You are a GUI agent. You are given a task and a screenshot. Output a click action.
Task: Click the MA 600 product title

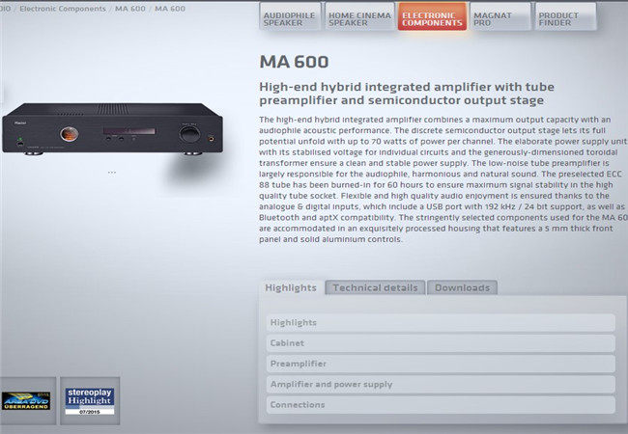[294, 62]
